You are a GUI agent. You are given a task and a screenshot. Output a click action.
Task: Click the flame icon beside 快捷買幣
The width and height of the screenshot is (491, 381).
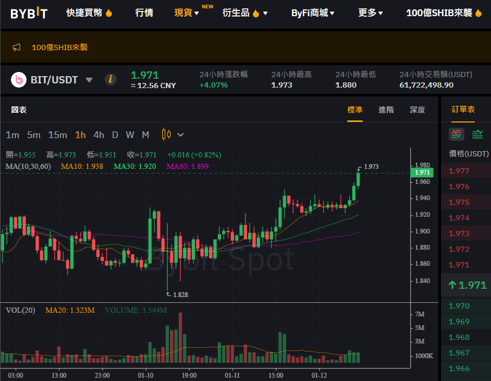(x=109, y=13)
